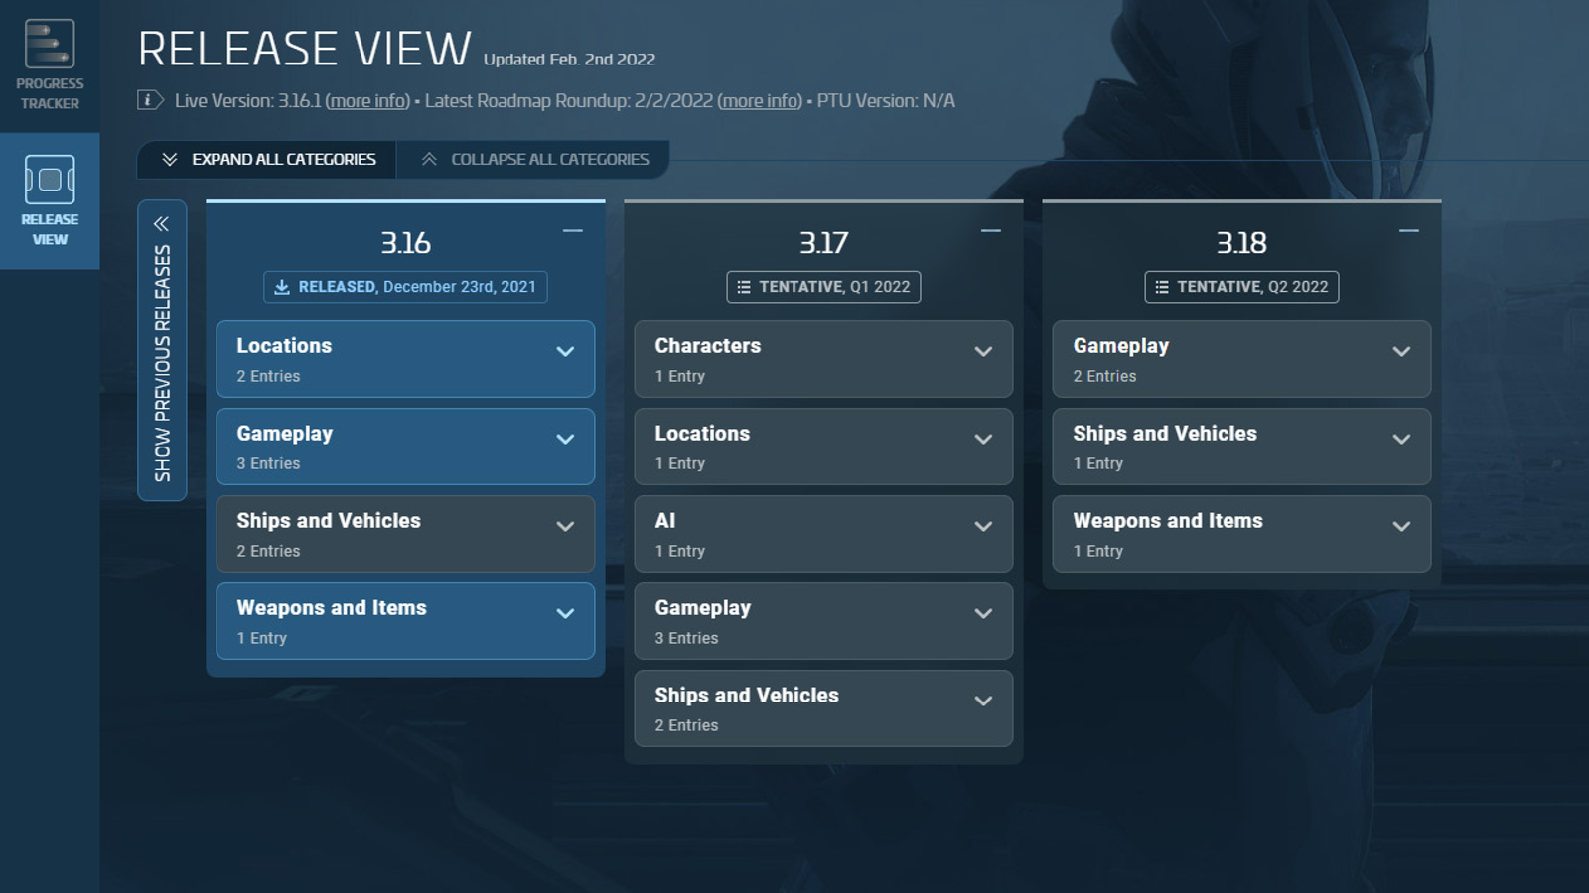Click the download icon on Released badge
This screenshot has height=893, width=1589.
click(282, 287)
